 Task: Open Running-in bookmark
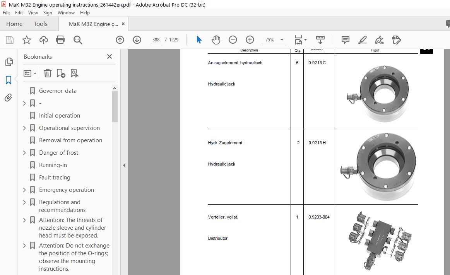[x=53, y=165]
